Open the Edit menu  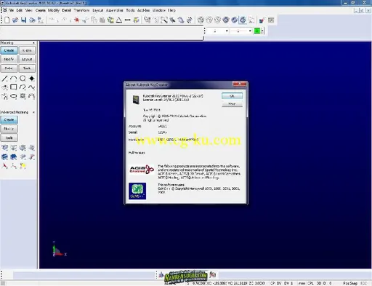tap(20, 10)
